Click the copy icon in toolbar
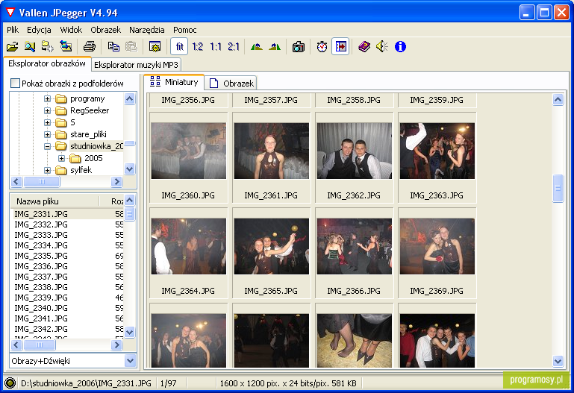 tap(113, 47)
